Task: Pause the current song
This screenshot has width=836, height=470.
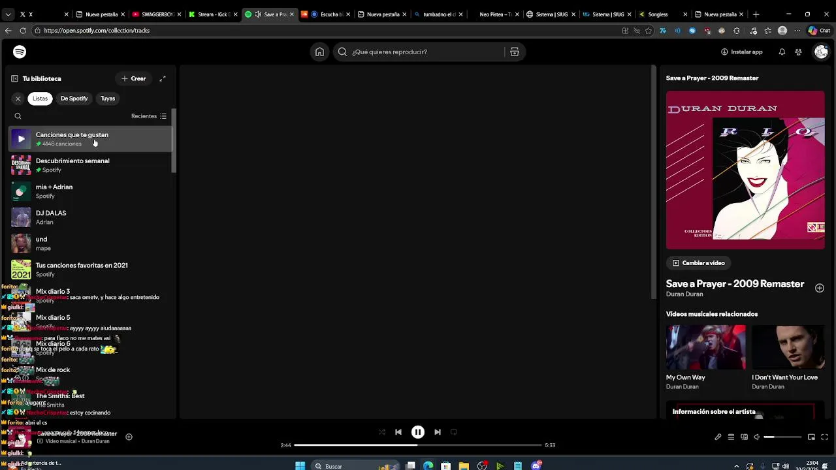Action: (x=418, y=432)
